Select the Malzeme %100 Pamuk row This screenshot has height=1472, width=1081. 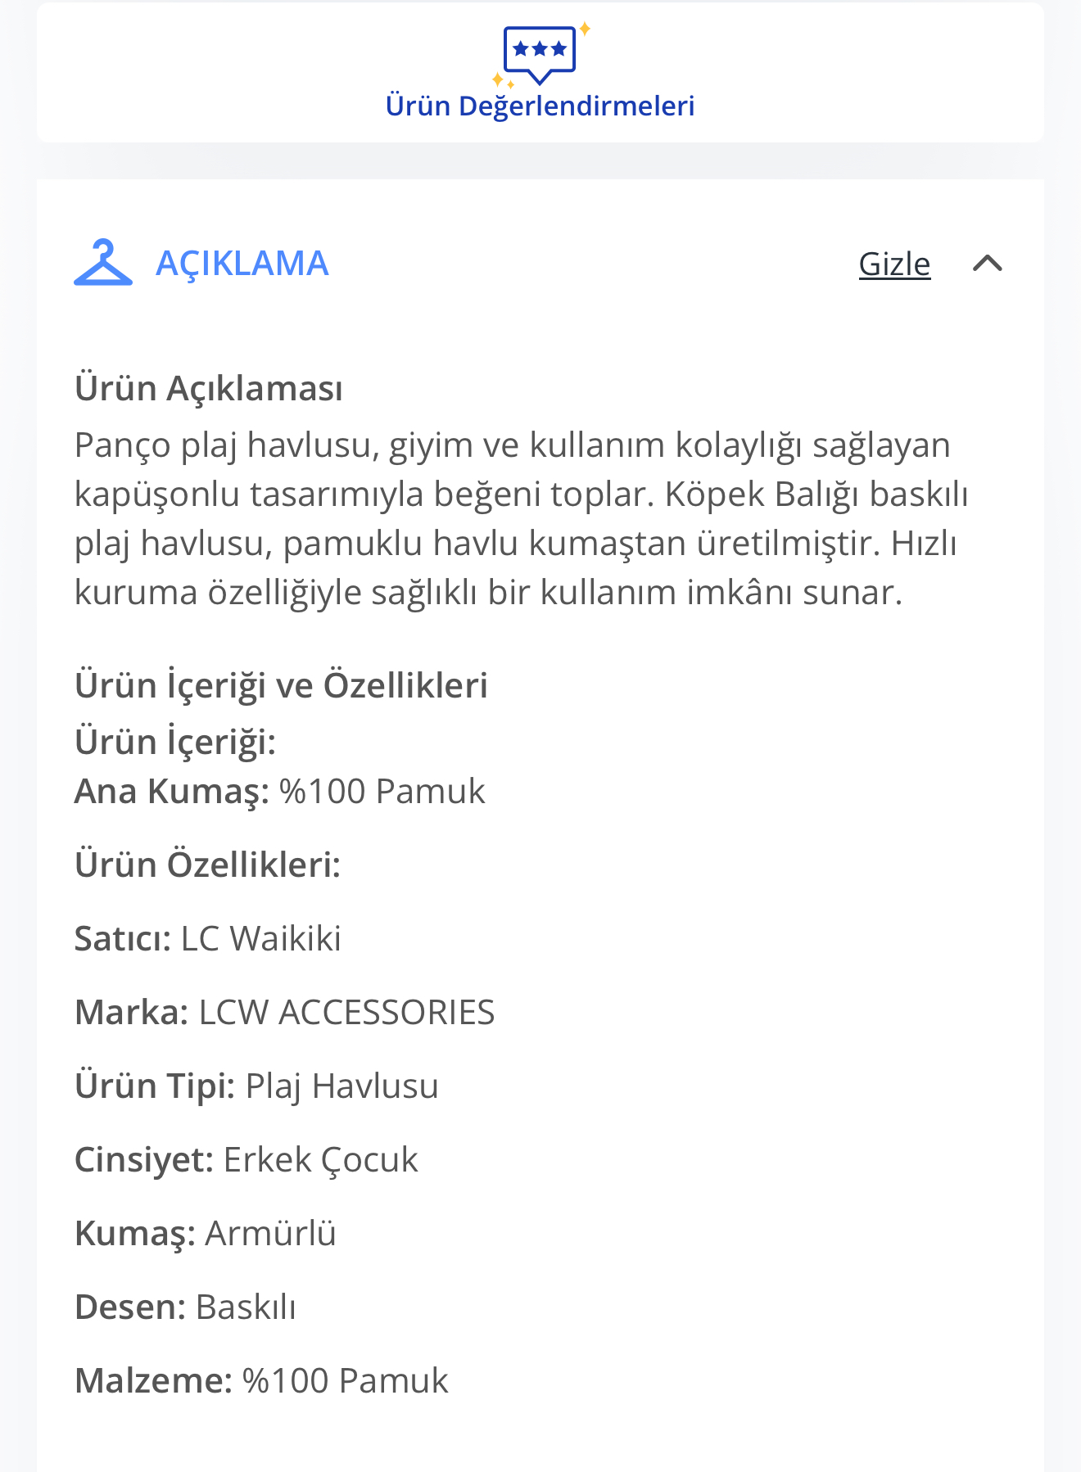pyautogui.click(x=262, y=1381)
